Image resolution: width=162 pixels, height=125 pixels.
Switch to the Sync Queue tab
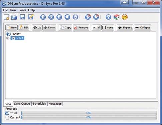tap(22, 104)
